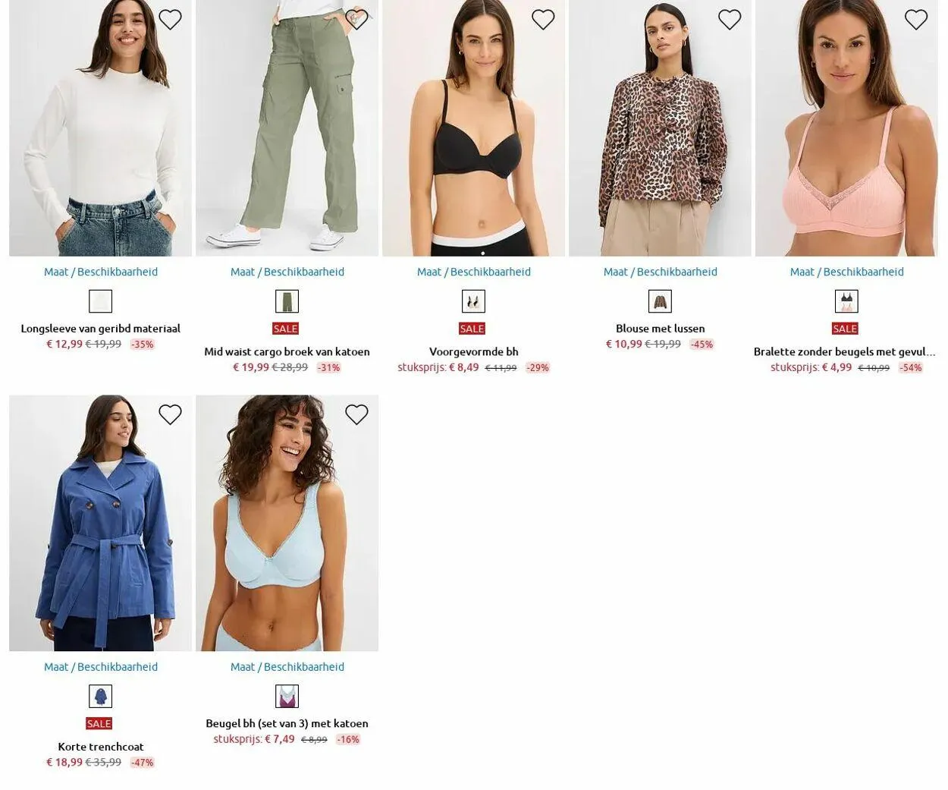Pick the blue trenchcoat color swatch
948x790 pixels.
coord(101,696)
